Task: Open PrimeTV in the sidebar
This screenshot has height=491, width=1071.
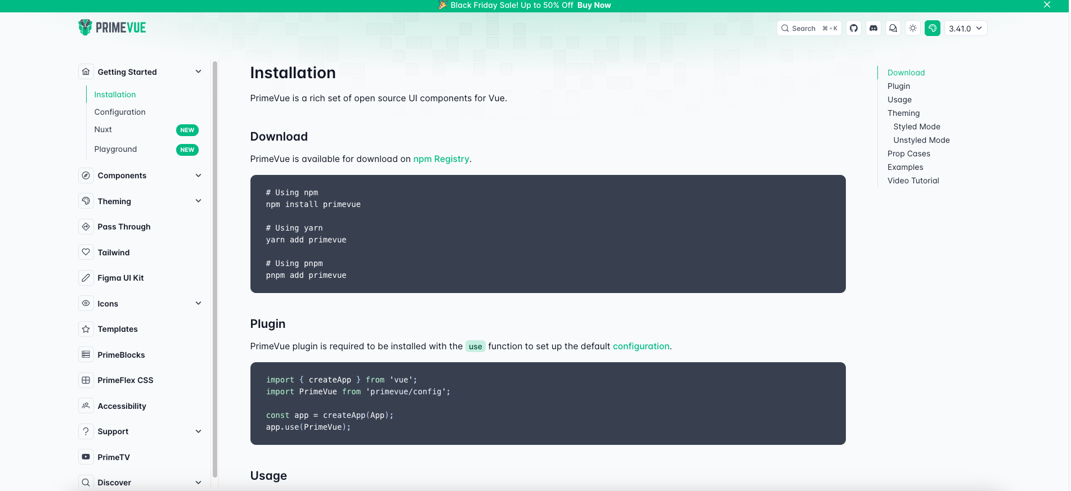Action: [x=114, y=457]
